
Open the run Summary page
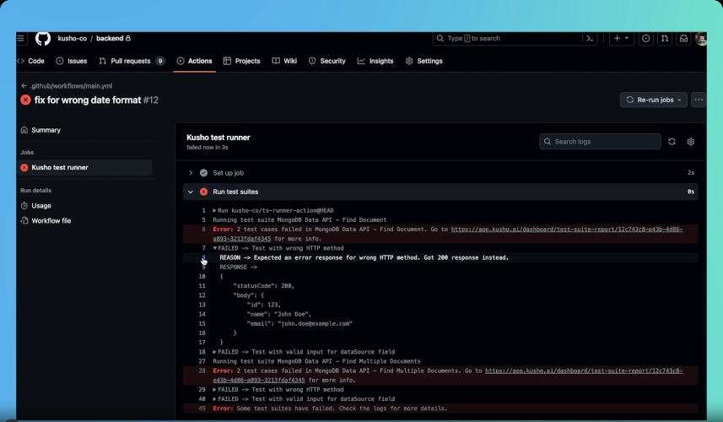coord(40,130)
